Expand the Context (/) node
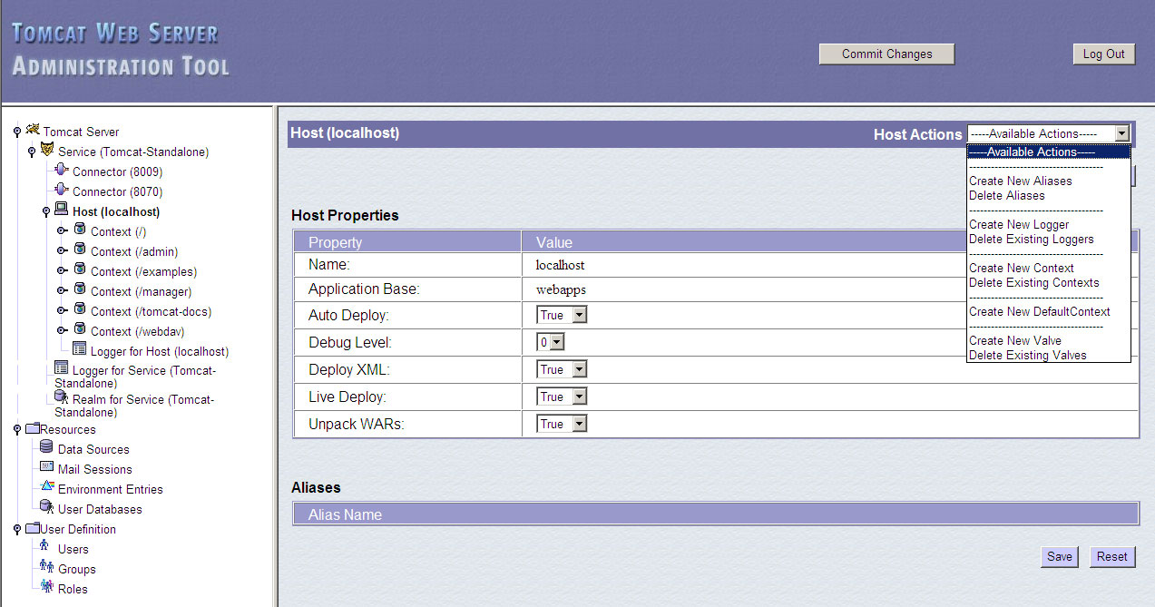 (x=63, y=231)
